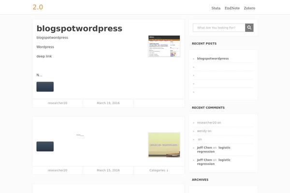Screen dimensions: 290x193
Task: Click the ARCHIVES heading
Action: (200, 179)
